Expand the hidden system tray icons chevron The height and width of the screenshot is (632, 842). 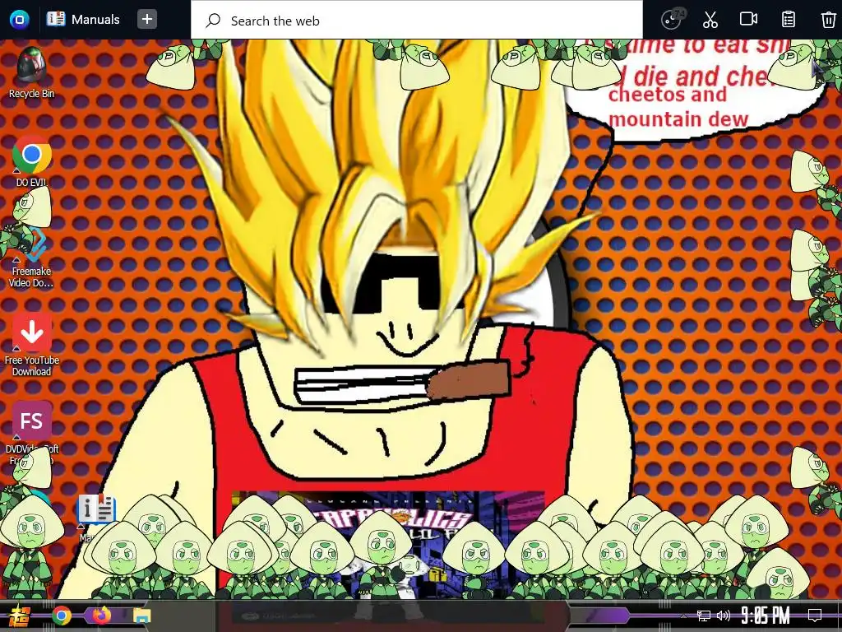click(x=683, y=616)
